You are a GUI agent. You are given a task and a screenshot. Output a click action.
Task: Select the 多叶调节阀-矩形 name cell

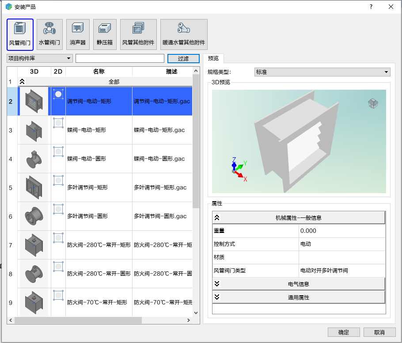coord(99,187)
